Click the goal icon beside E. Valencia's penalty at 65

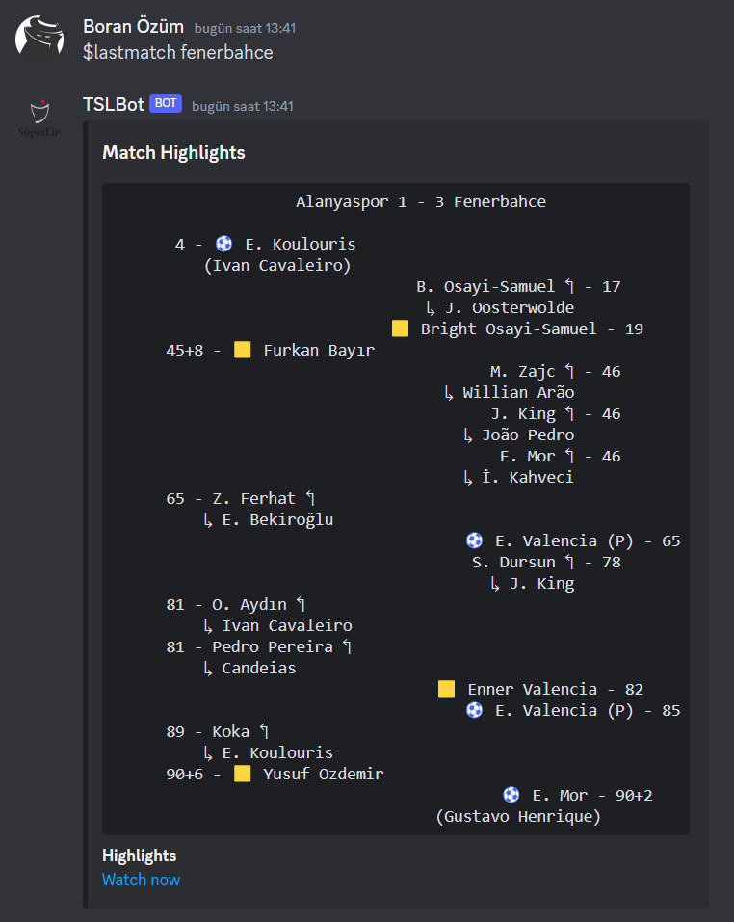point(474,540)
